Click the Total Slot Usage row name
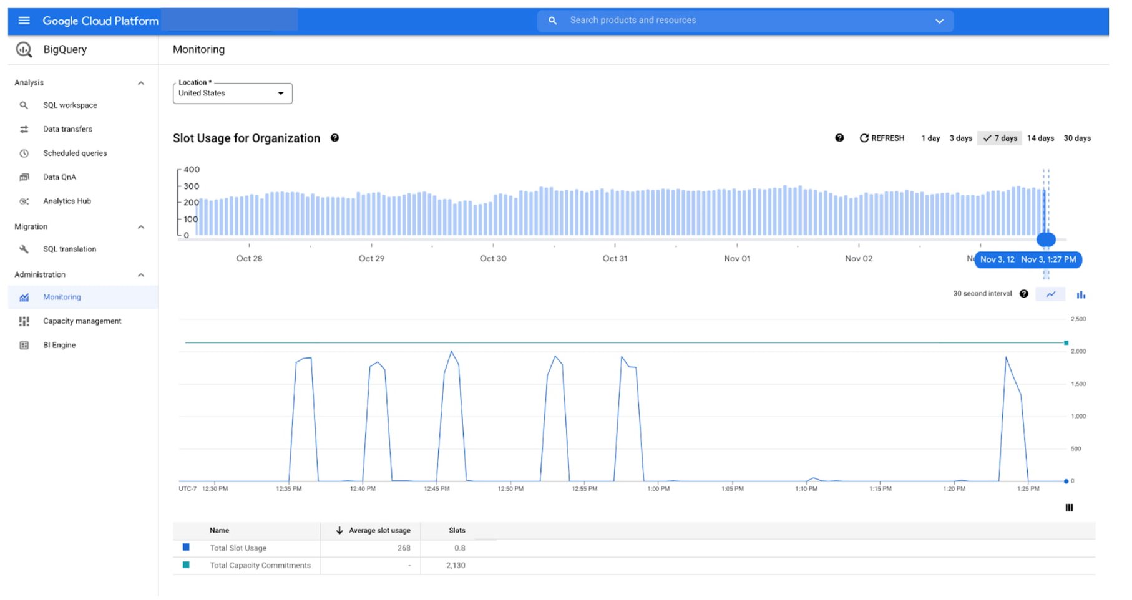The height and width of the screenshot is (600, 1132). click(x=238, y=548)
